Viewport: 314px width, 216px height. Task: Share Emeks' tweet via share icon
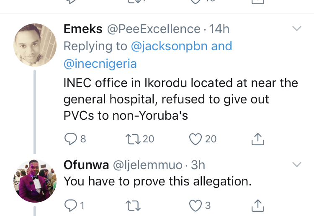258,139
